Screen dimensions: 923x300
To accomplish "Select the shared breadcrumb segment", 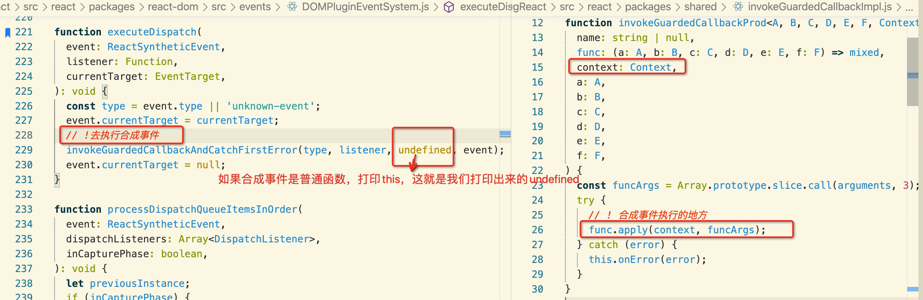I will click(700, 7).
